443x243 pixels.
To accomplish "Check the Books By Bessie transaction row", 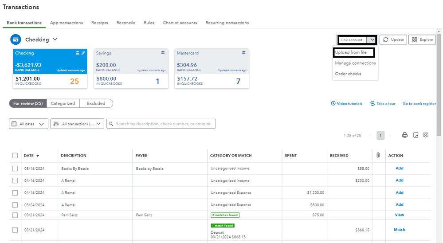I will [x=15, y=169].
